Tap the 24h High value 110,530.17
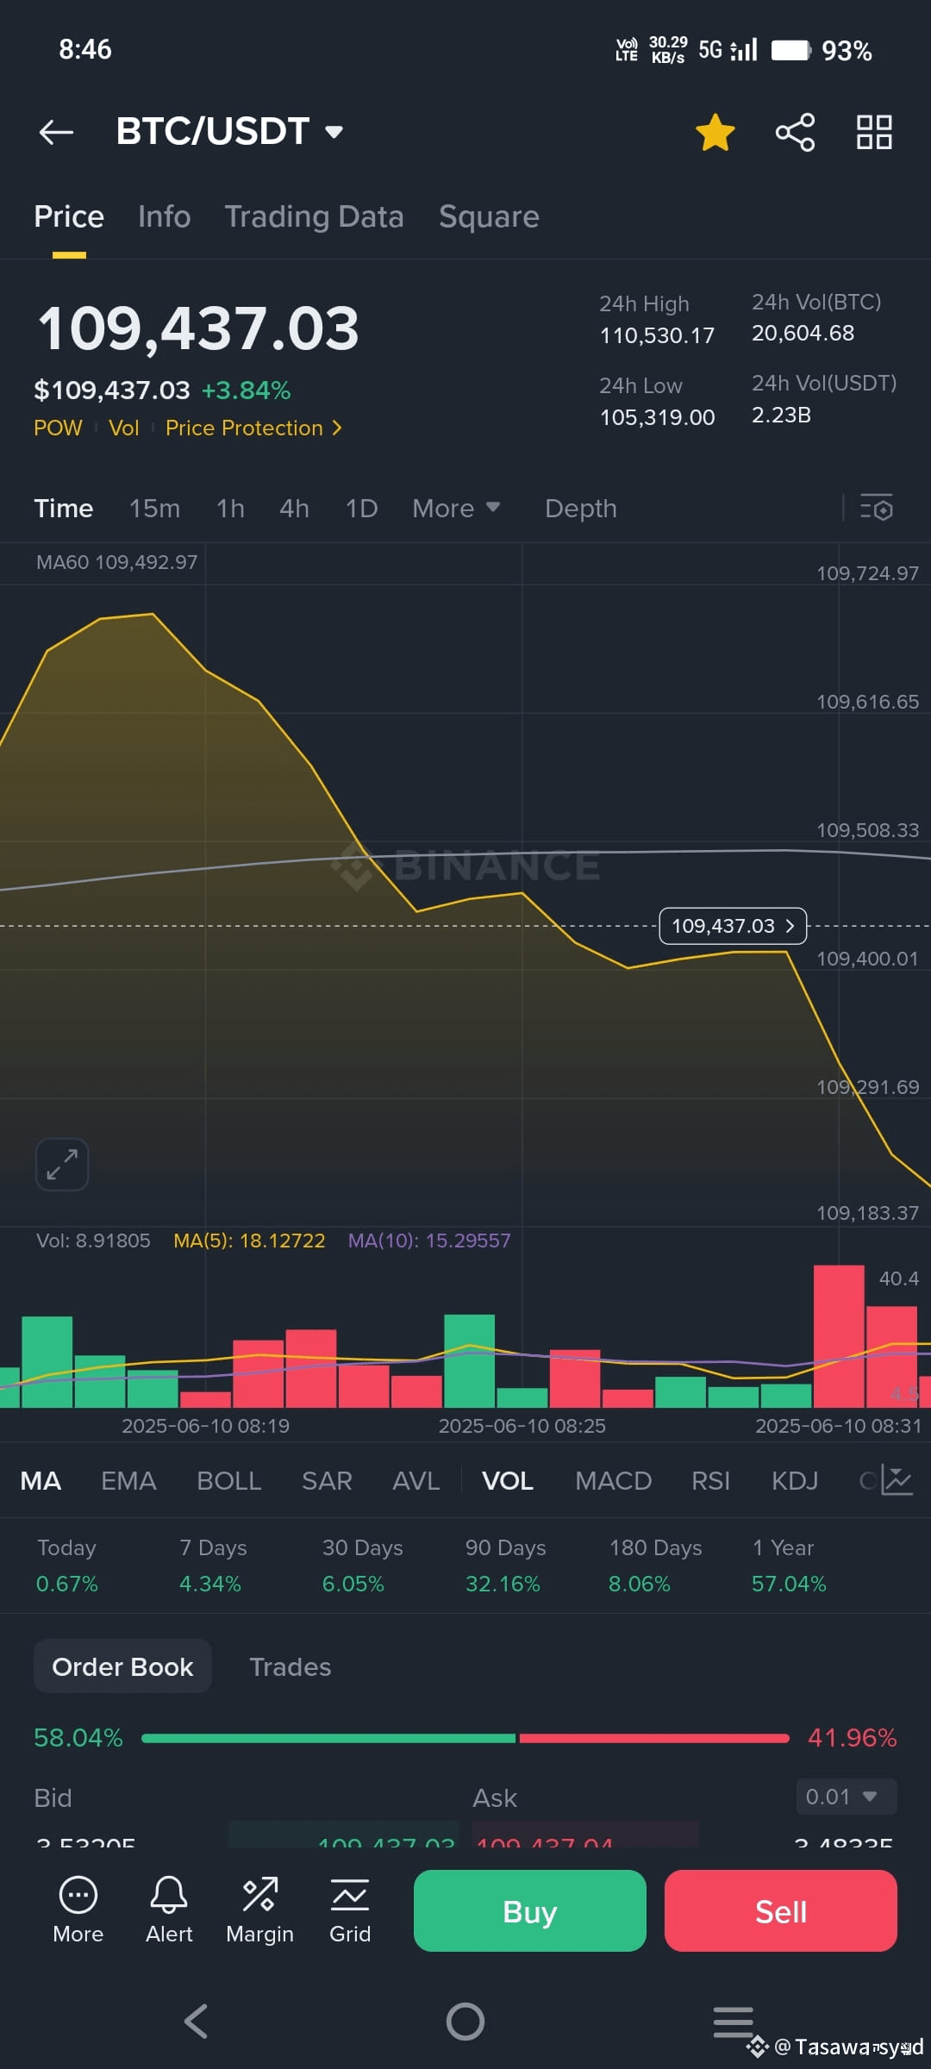 click(657, 335)
